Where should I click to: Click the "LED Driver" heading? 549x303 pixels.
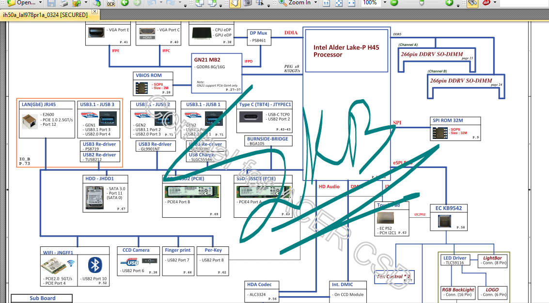[x=455, y=258]
